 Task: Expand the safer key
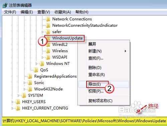coord(42,32)
